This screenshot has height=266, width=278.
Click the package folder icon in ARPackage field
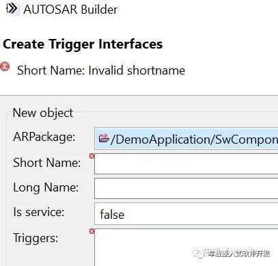(x=104, y=138)
